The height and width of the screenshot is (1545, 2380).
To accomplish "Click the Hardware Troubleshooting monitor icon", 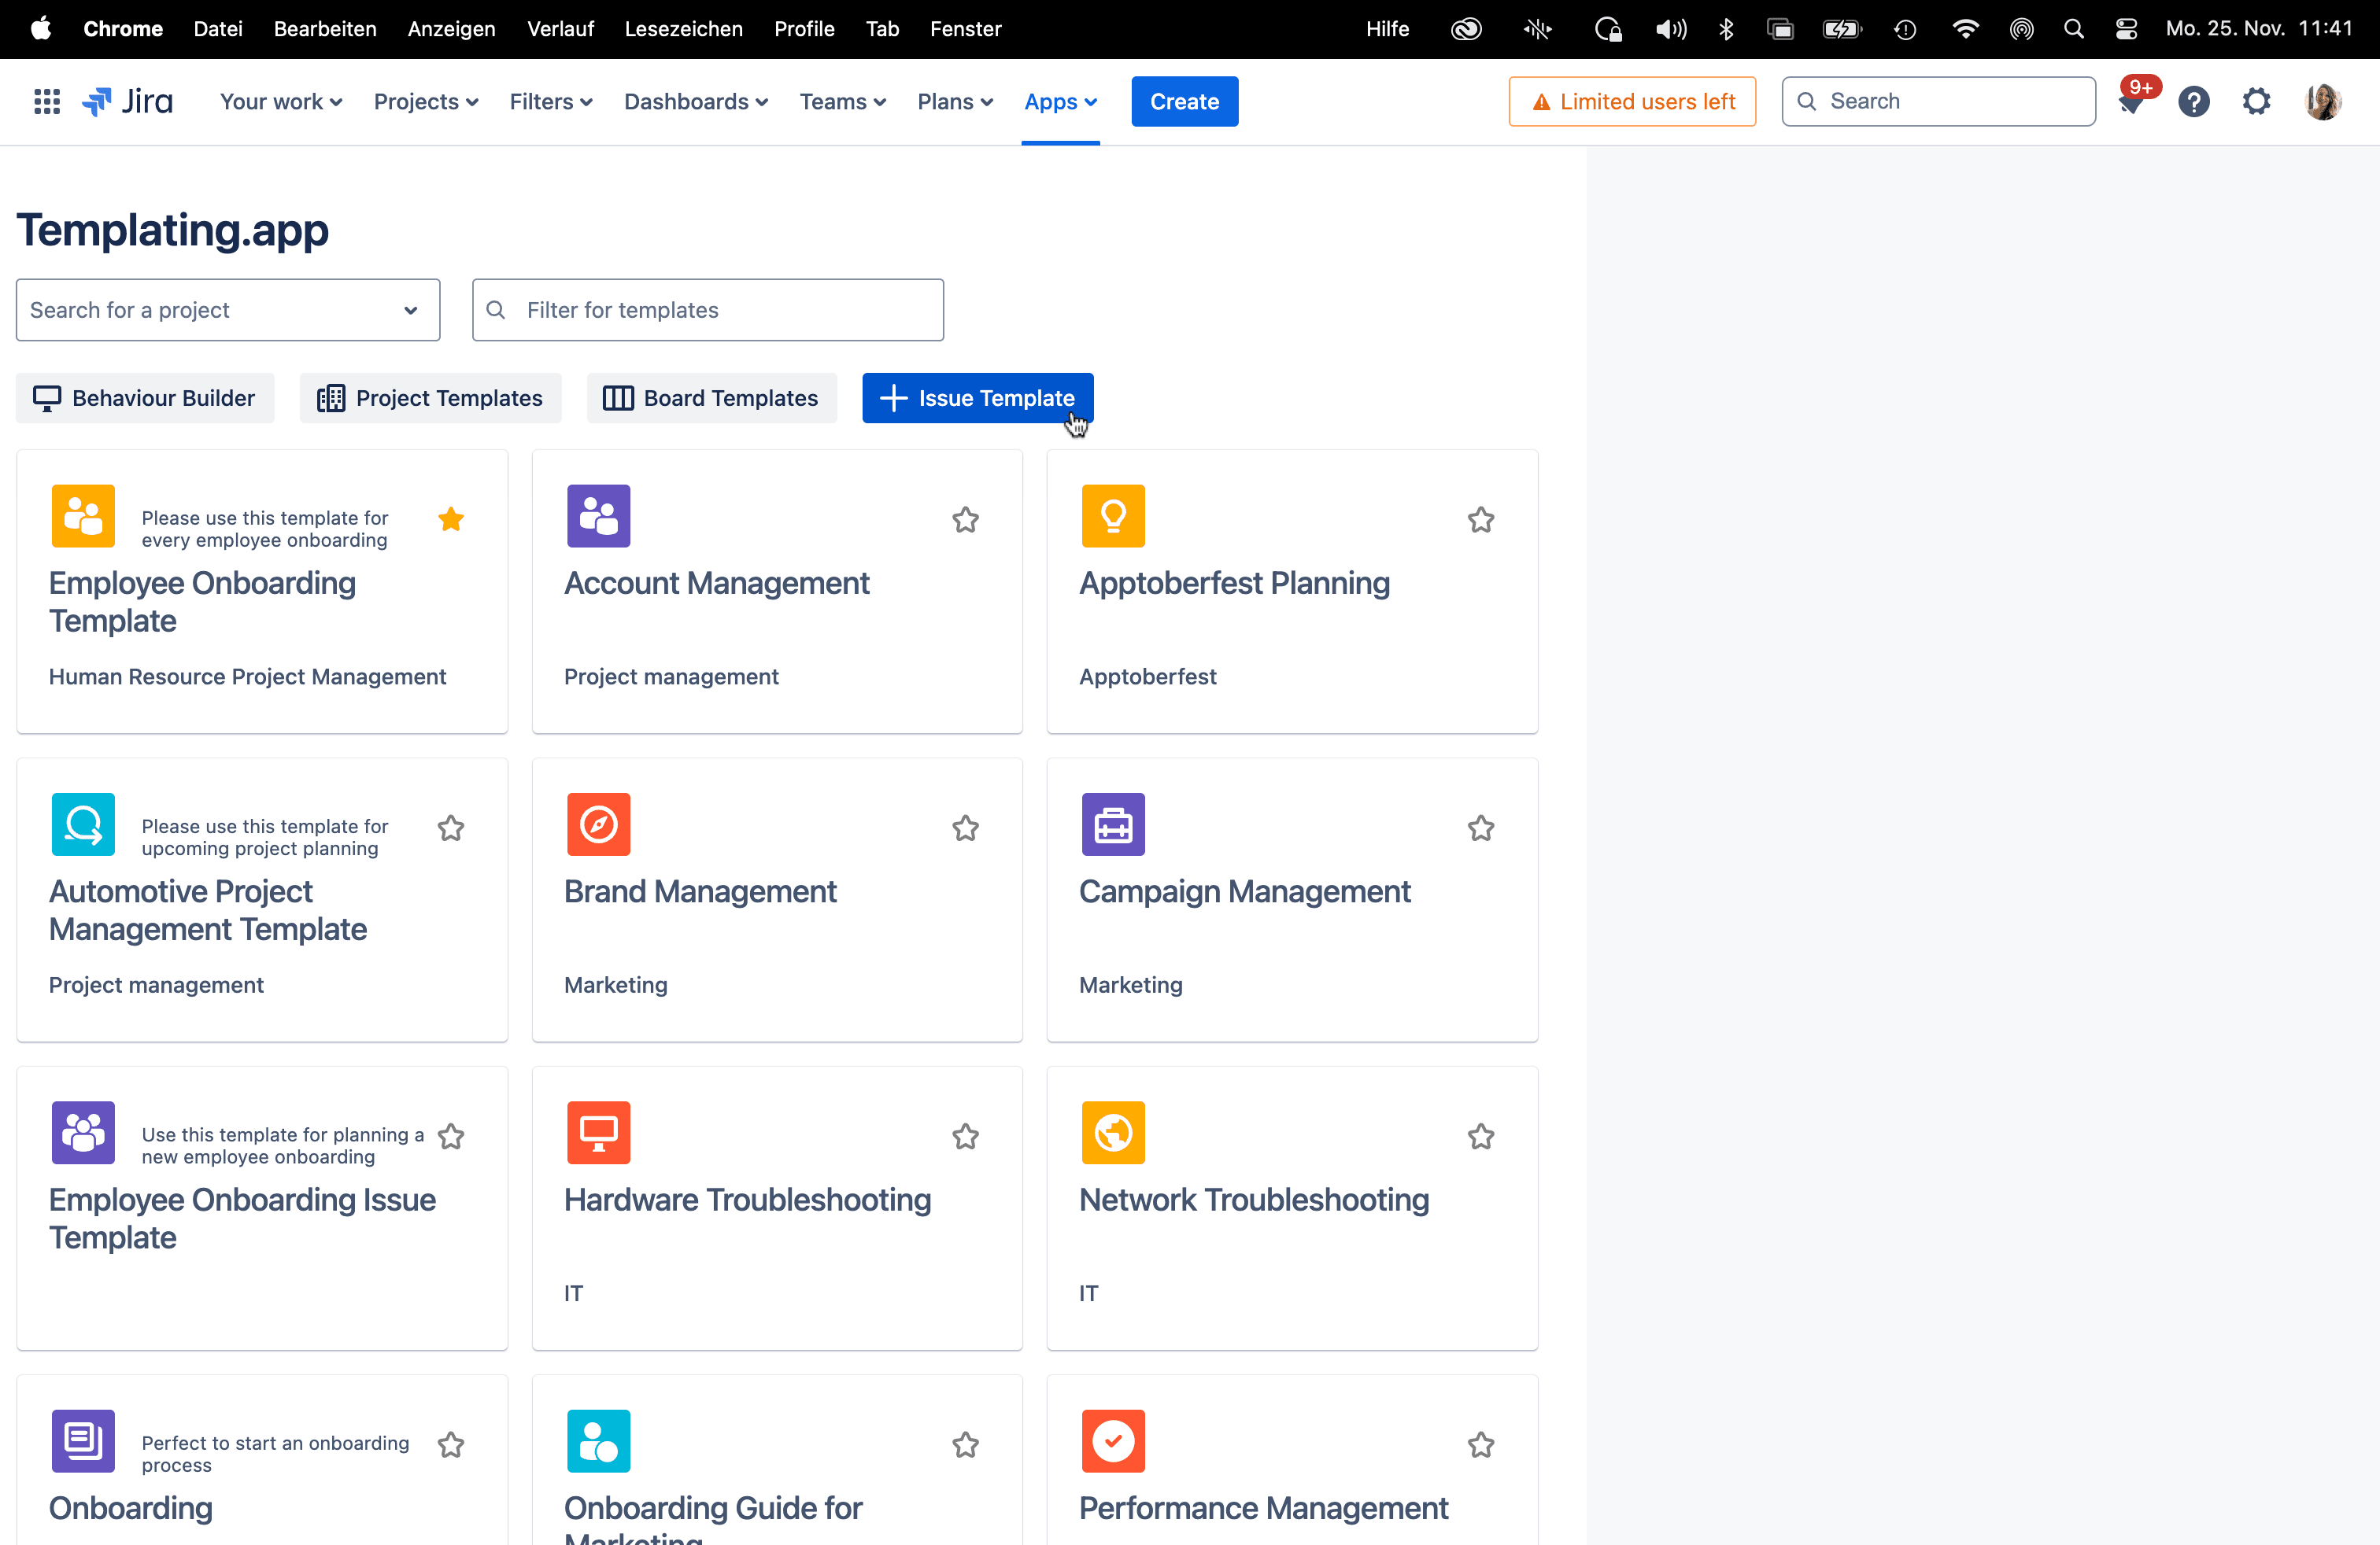I will point(598,1132).
